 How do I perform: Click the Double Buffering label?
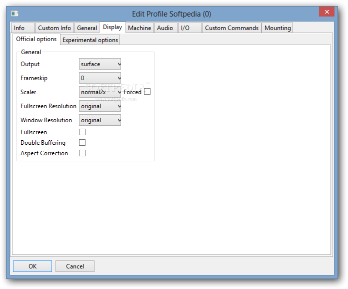(x=43, y=143)
